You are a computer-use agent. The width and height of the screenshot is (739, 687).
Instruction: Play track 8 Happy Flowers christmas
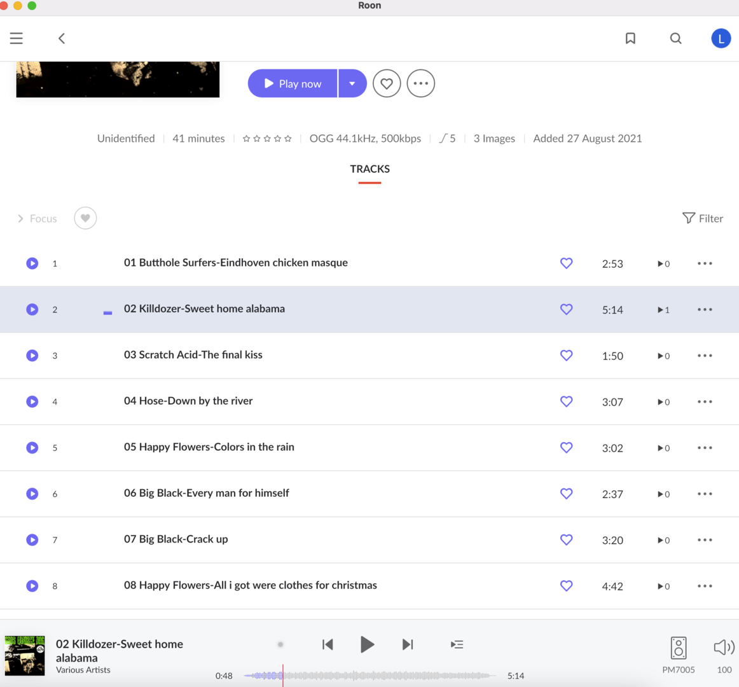click(32, 586)
